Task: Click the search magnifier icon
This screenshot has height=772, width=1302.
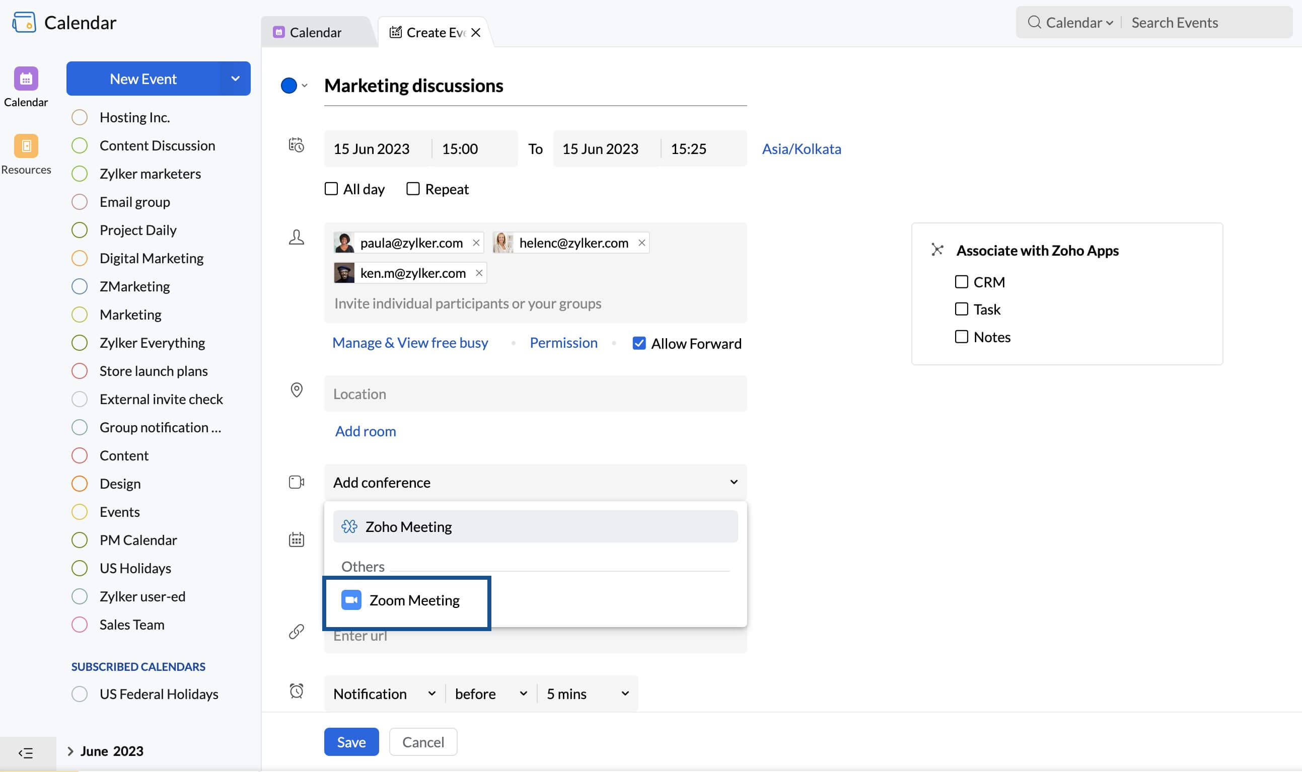Action: pos(1034,22)
